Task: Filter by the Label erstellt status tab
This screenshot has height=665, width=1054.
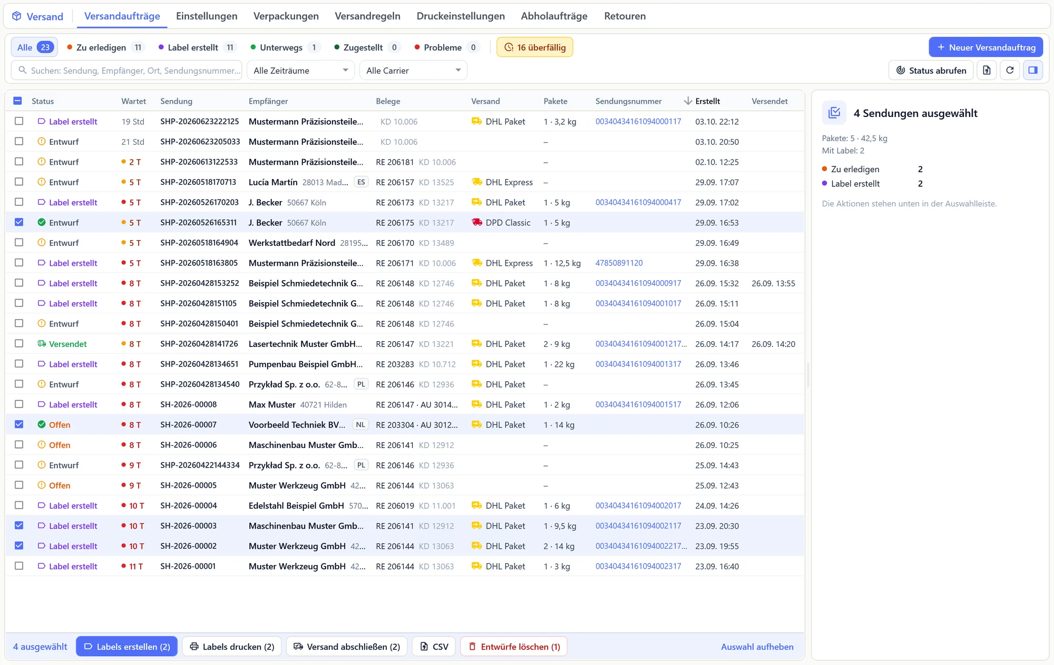Action: click(x=198, y=47)
